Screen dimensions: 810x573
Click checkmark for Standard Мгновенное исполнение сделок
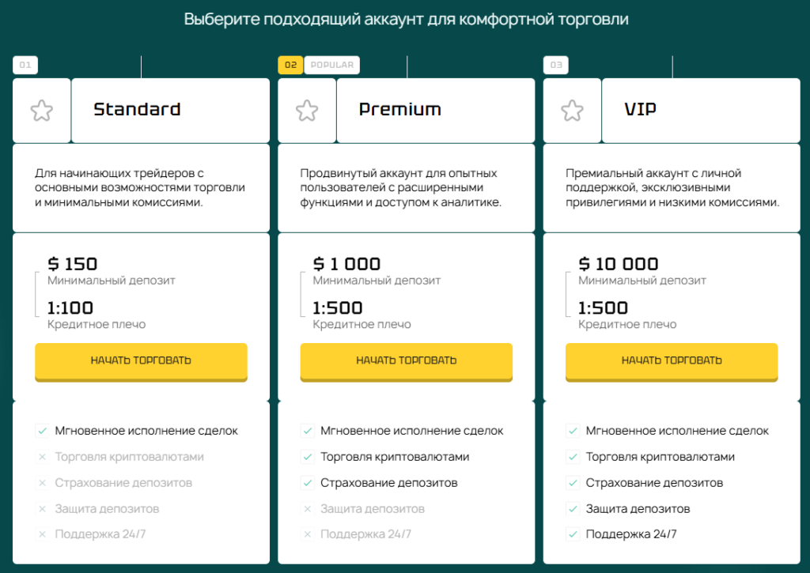click(42, 432)
